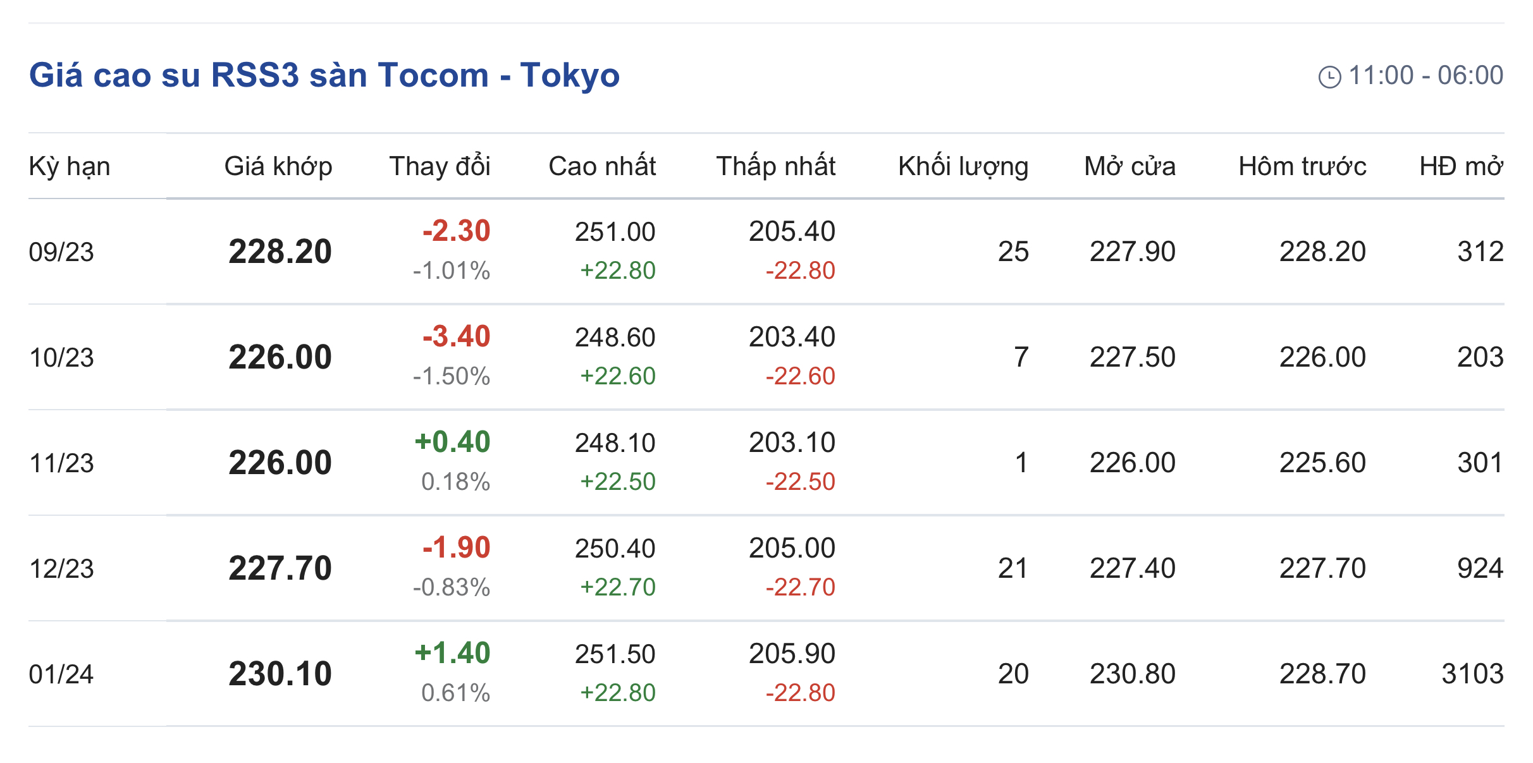
Task: Click the Mở cửa column header
Action: [x=1130, y=166]
